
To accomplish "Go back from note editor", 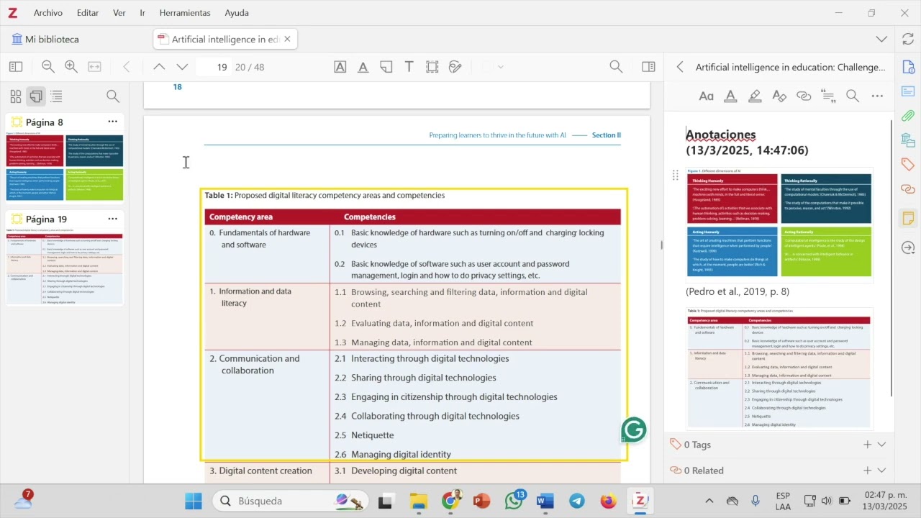I will tap(680, 67).
